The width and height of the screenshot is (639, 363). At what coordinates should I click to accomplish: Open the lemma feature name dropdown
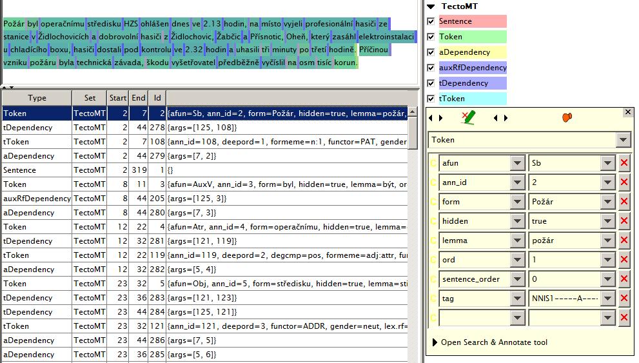pos(517,240)
